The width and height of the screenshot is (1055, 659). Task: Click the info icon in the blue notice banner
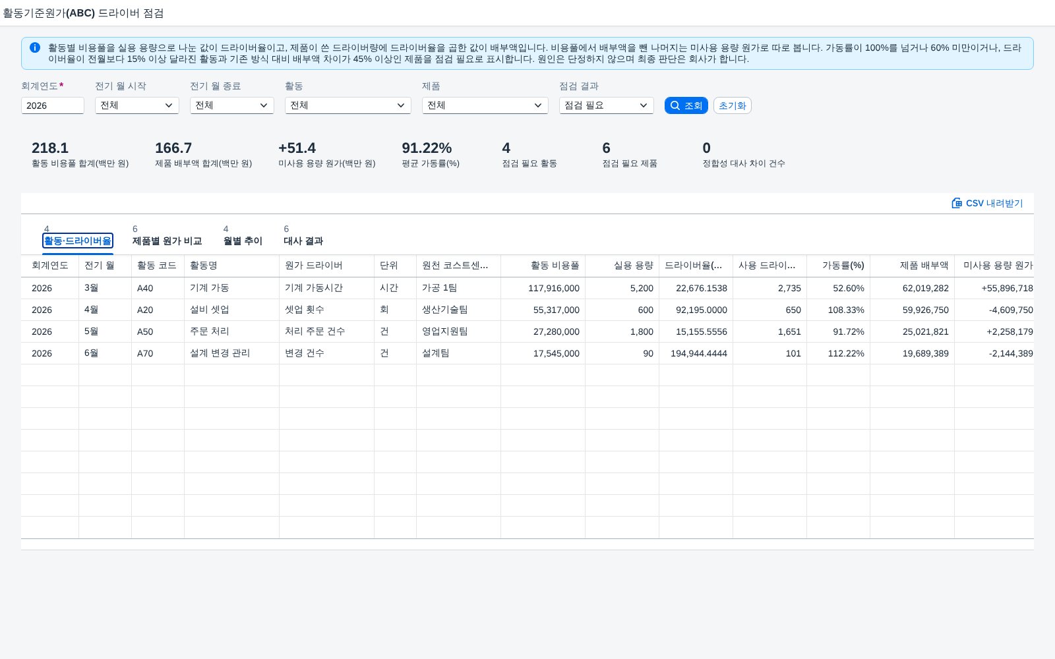tap(35, 47)
